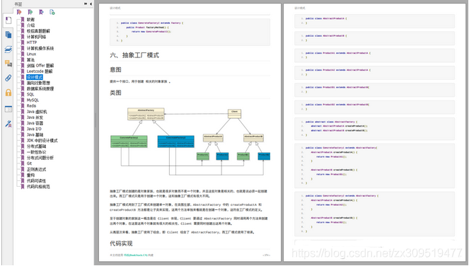The height and width of the screenshot is (266, 469).
Task: Jump to the 一致性协议 bookmark
Action: [x=37, y=152]
